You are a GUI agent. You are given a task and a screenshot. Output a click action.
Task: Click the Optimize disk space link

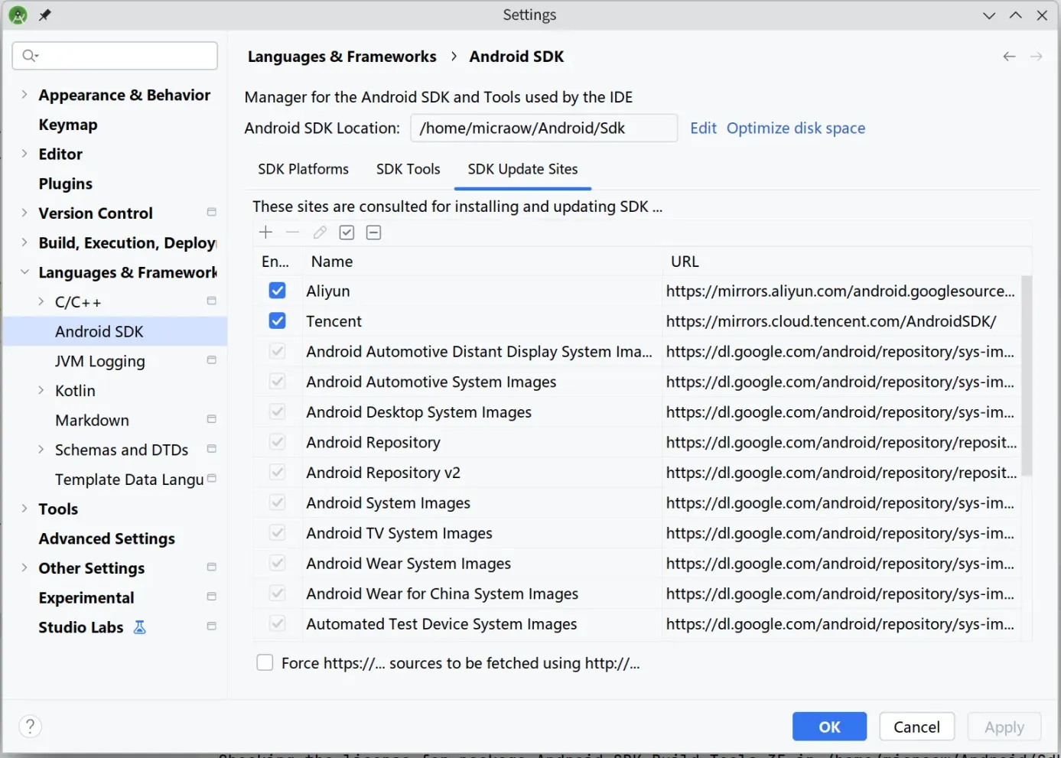796,128
